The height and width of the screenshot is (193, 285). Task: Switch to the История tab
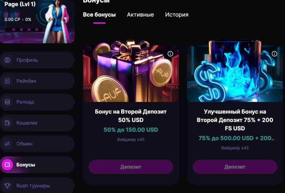[x=177, y=15]
